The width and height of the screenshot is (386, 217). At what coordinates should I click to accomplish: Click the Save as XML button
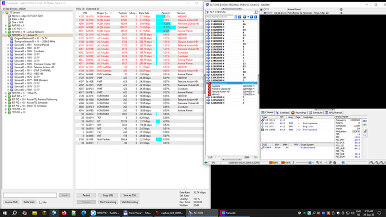point(11,202)
